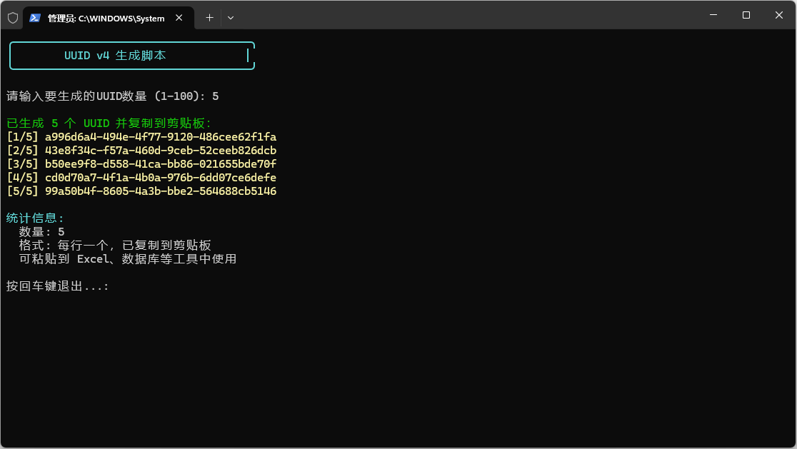
Task: Click the PowerShell icon on the tab
Action: pos(34,19)
